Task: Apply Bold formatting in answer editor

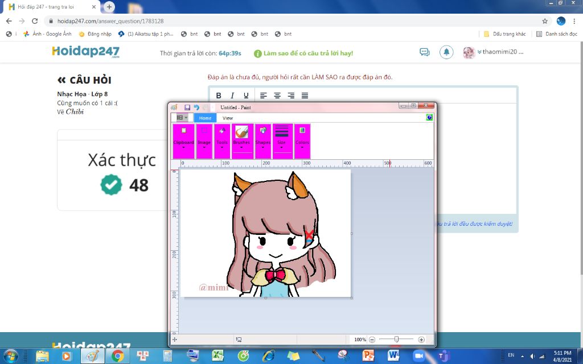Action: click(219, 96)
